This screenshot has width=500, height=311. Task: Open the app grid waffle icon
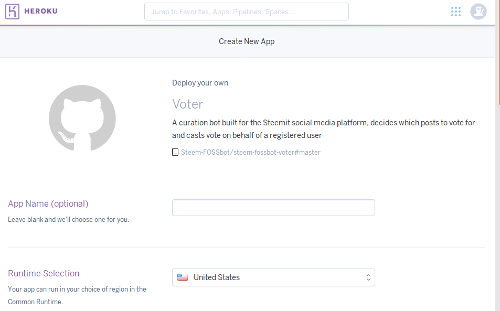tap(455, 11)
